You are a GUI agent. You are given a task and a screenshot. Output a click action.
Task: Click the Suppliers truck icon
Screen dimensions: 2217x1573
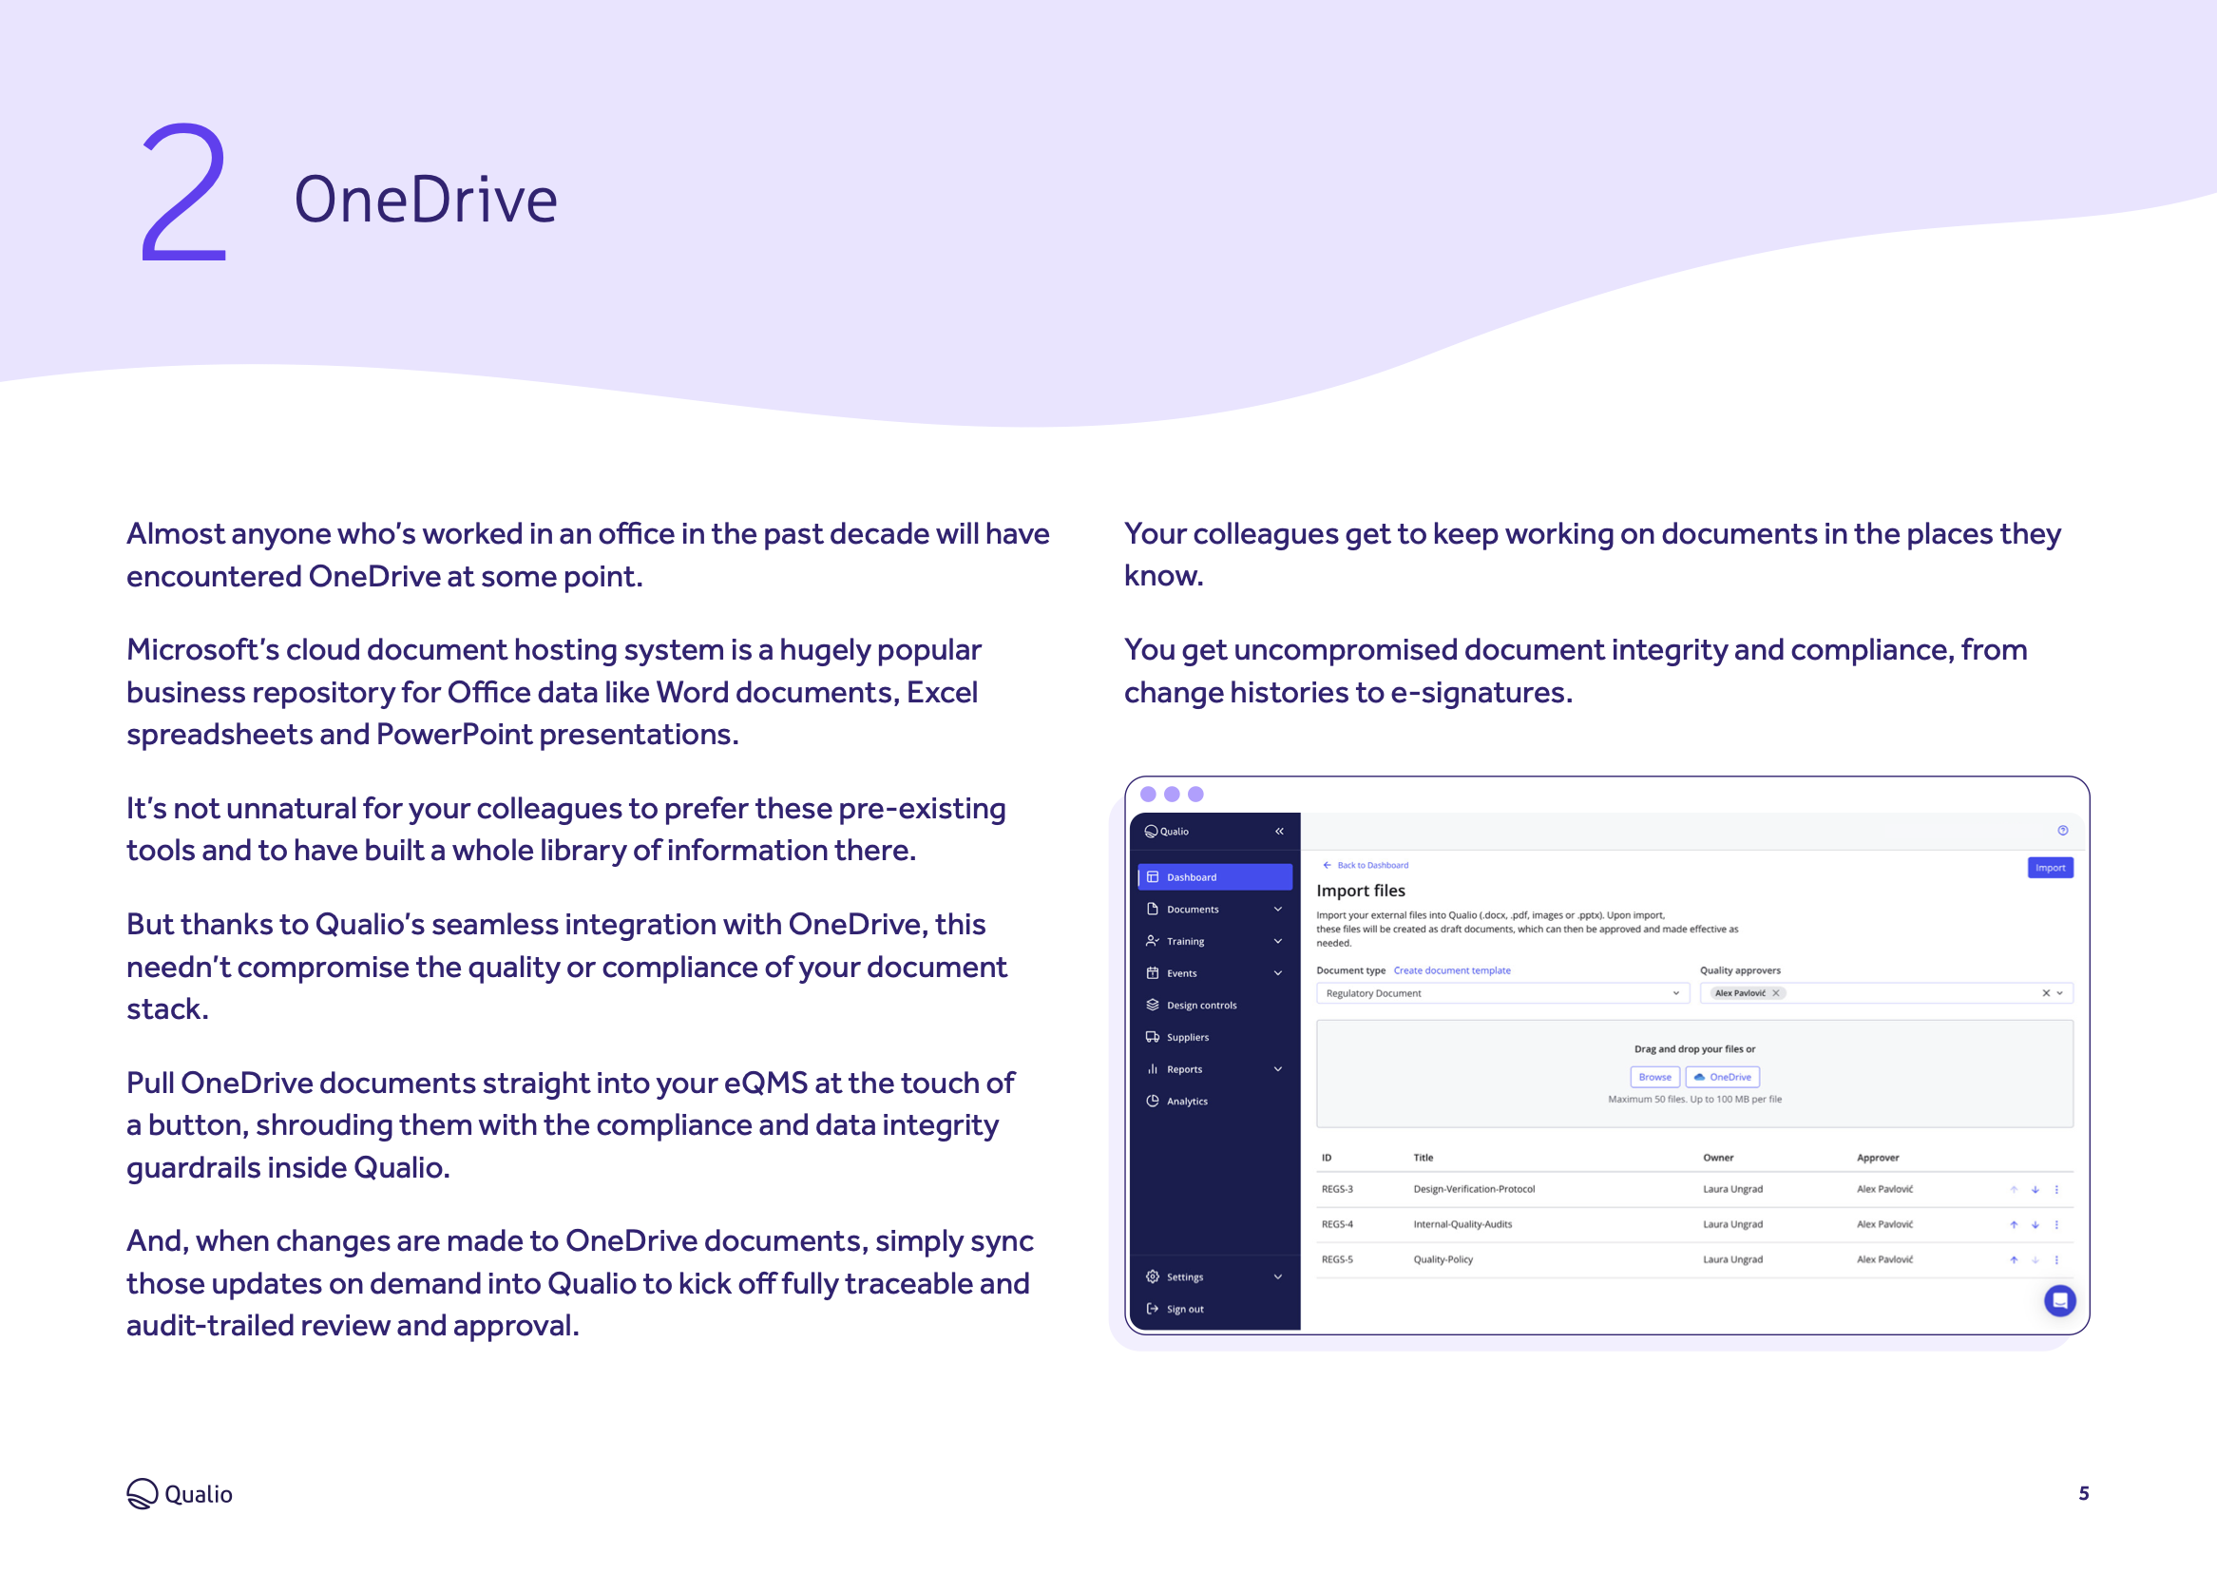1152,1036
